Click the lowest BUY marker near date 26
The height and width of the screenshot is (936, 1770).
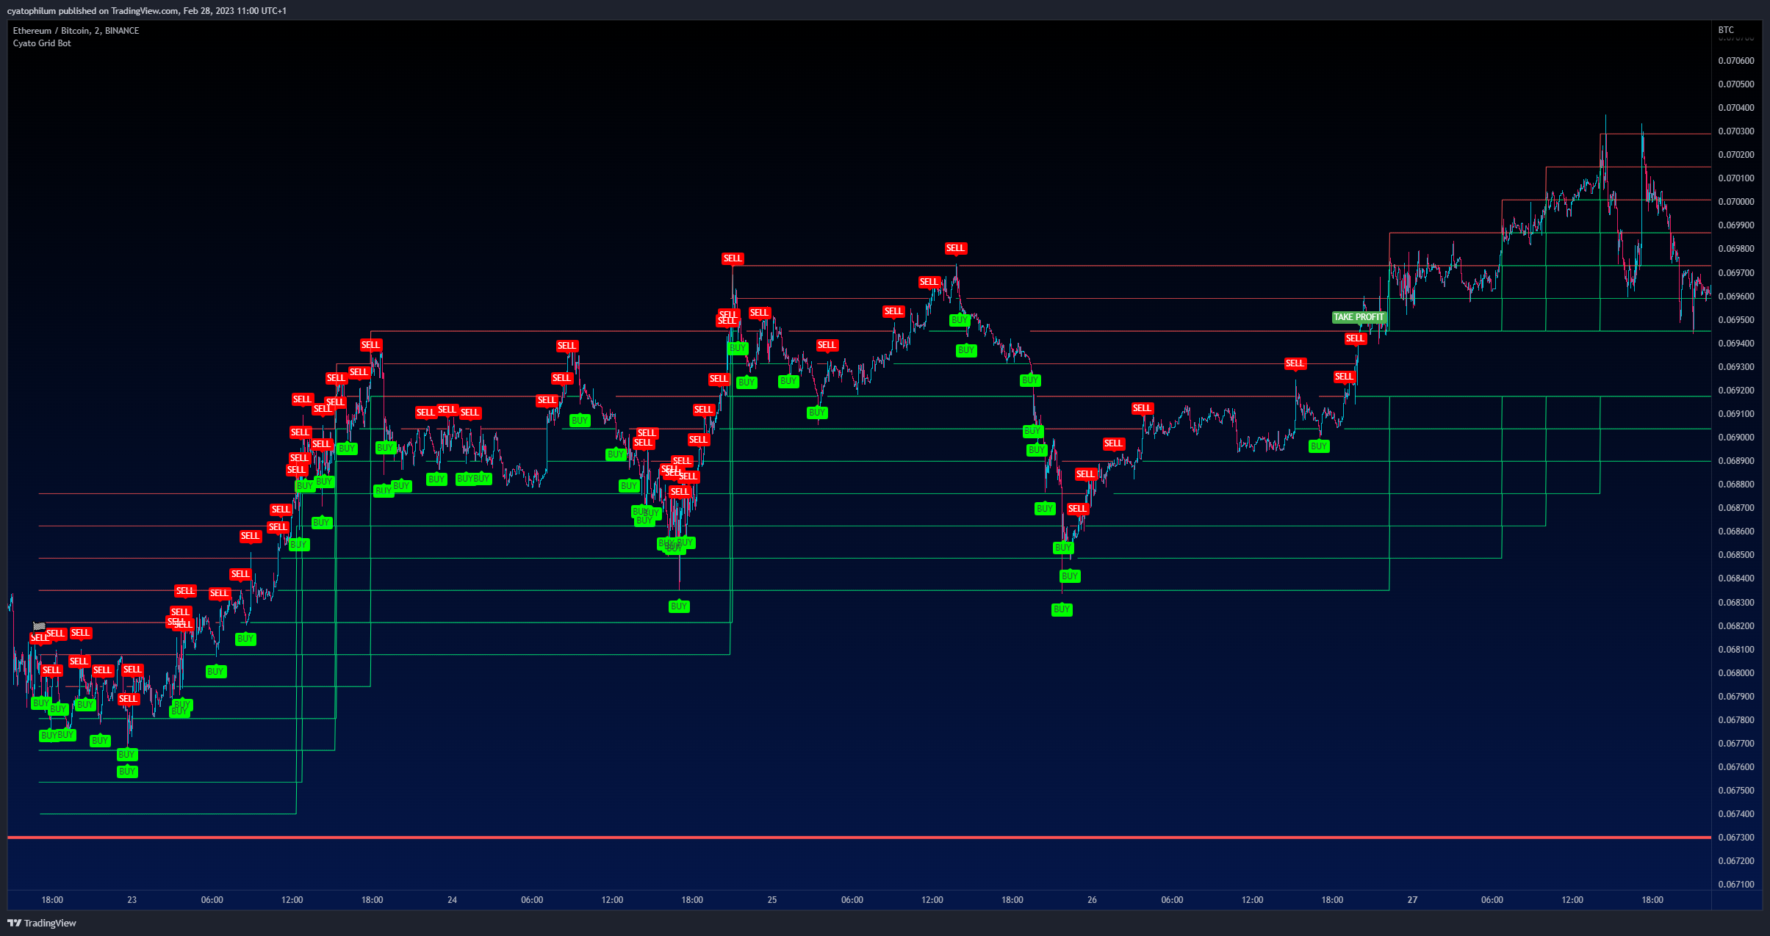tap(1062, 609)
